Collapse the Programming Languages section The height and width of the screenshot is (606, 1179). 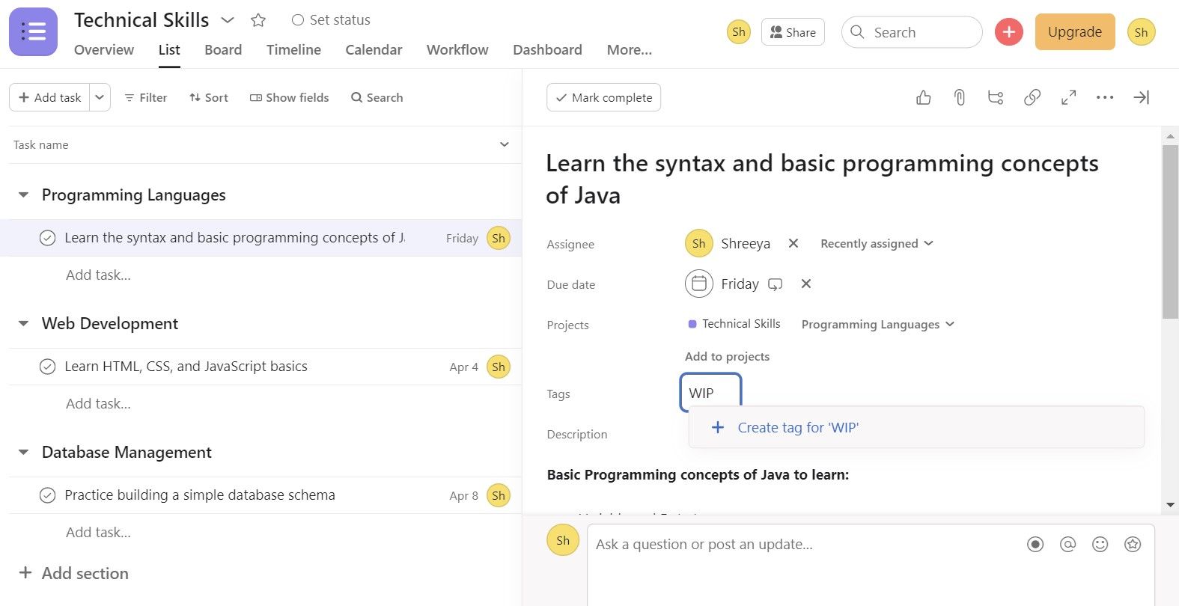coord(24,195)
